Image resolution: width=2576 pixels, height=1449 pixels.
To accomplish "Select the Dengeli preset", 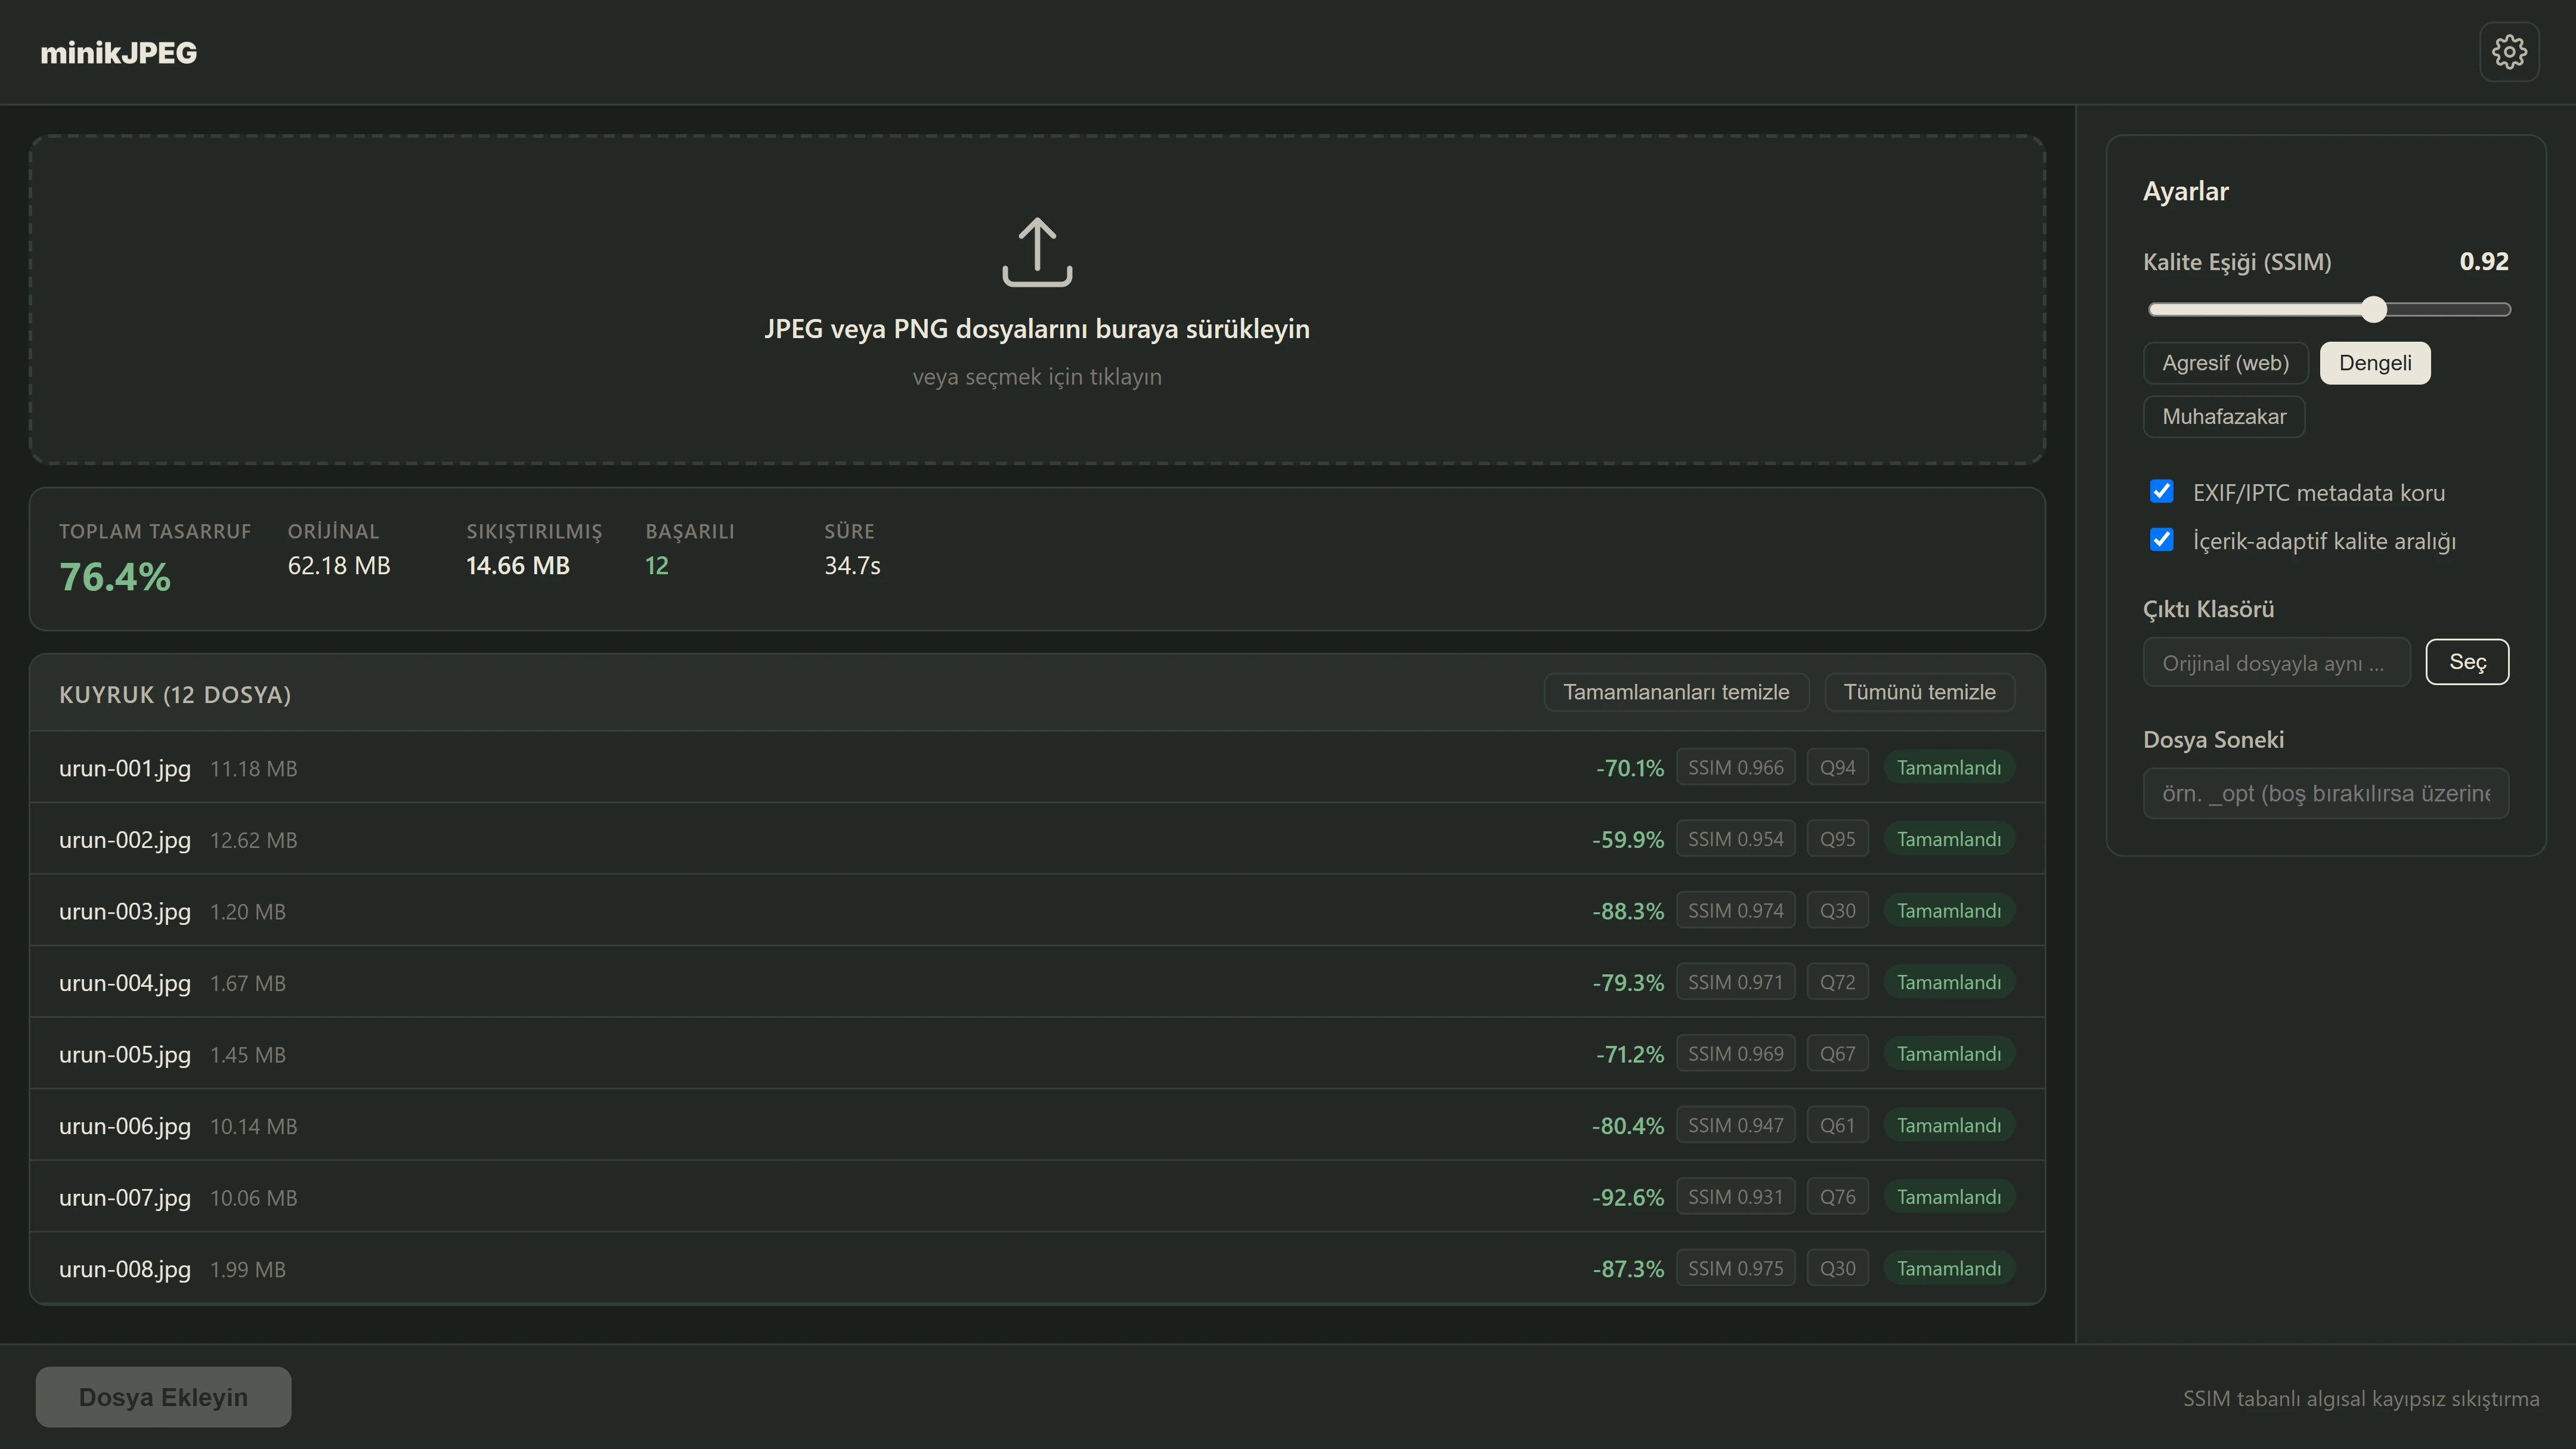I will (x=2375, y=363).
